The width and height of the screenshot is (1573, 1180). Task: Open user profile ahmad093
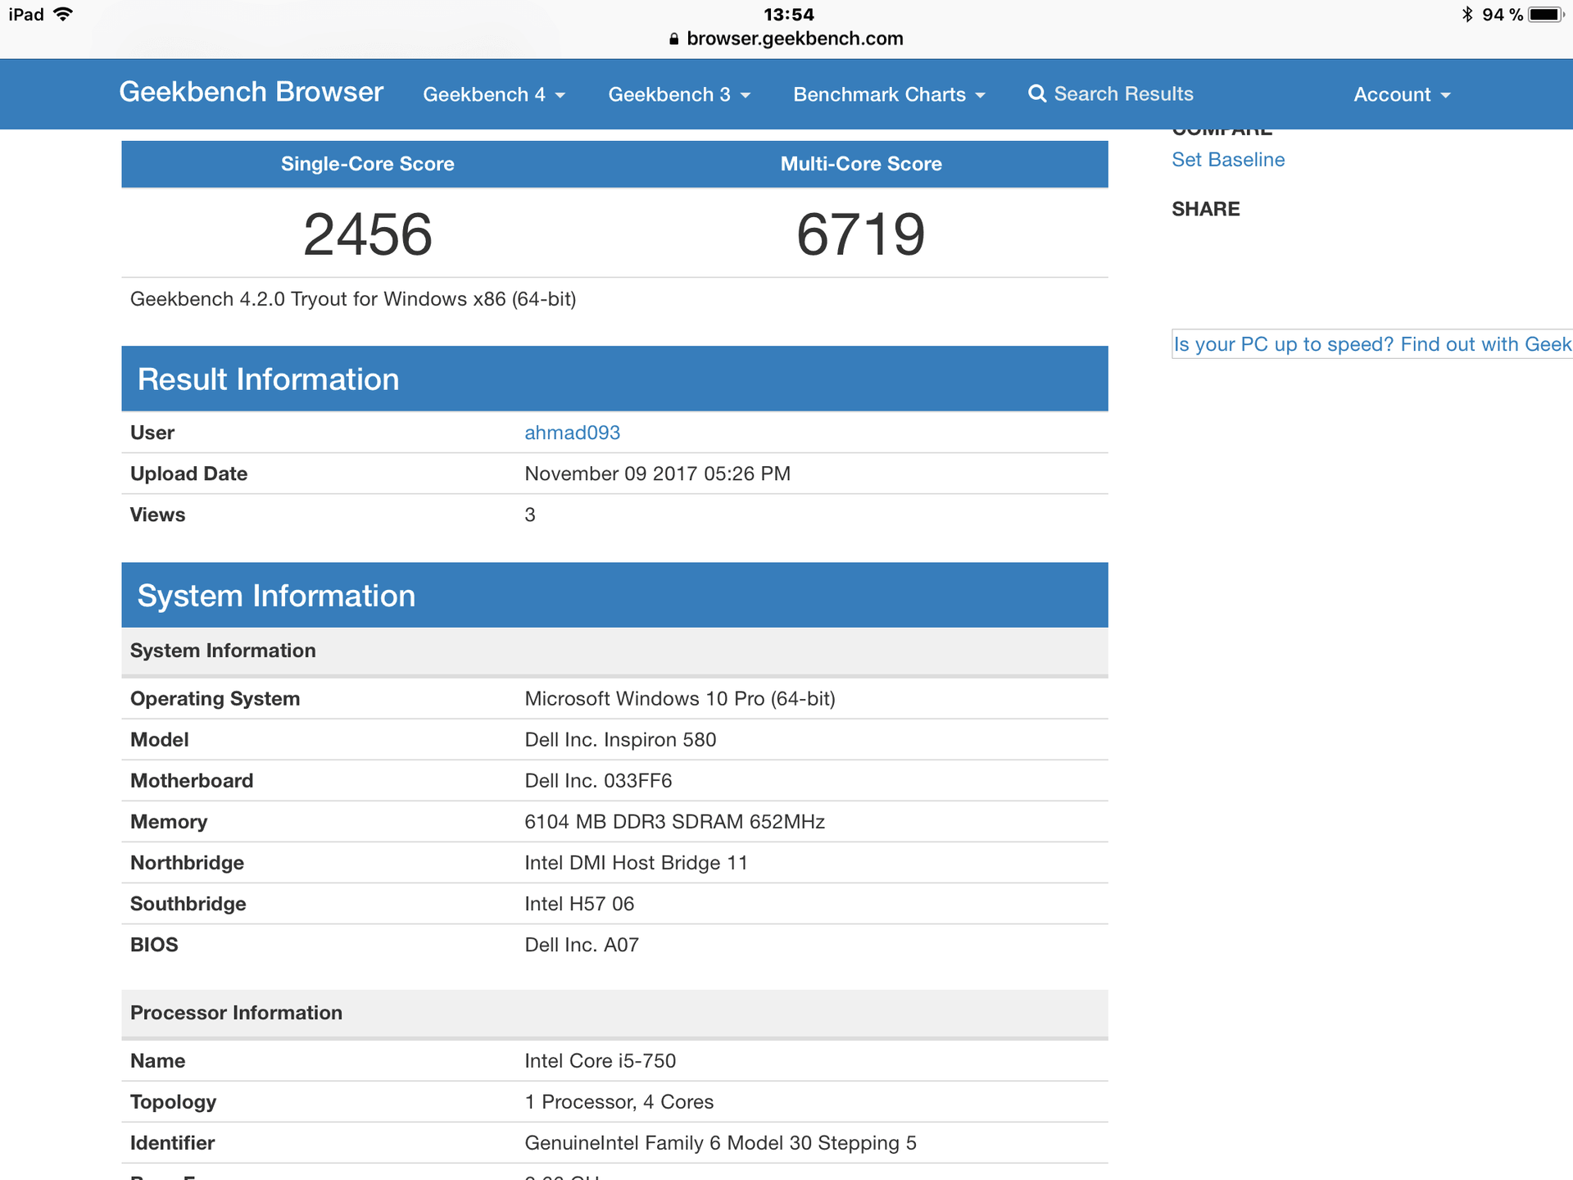[572, 433]
